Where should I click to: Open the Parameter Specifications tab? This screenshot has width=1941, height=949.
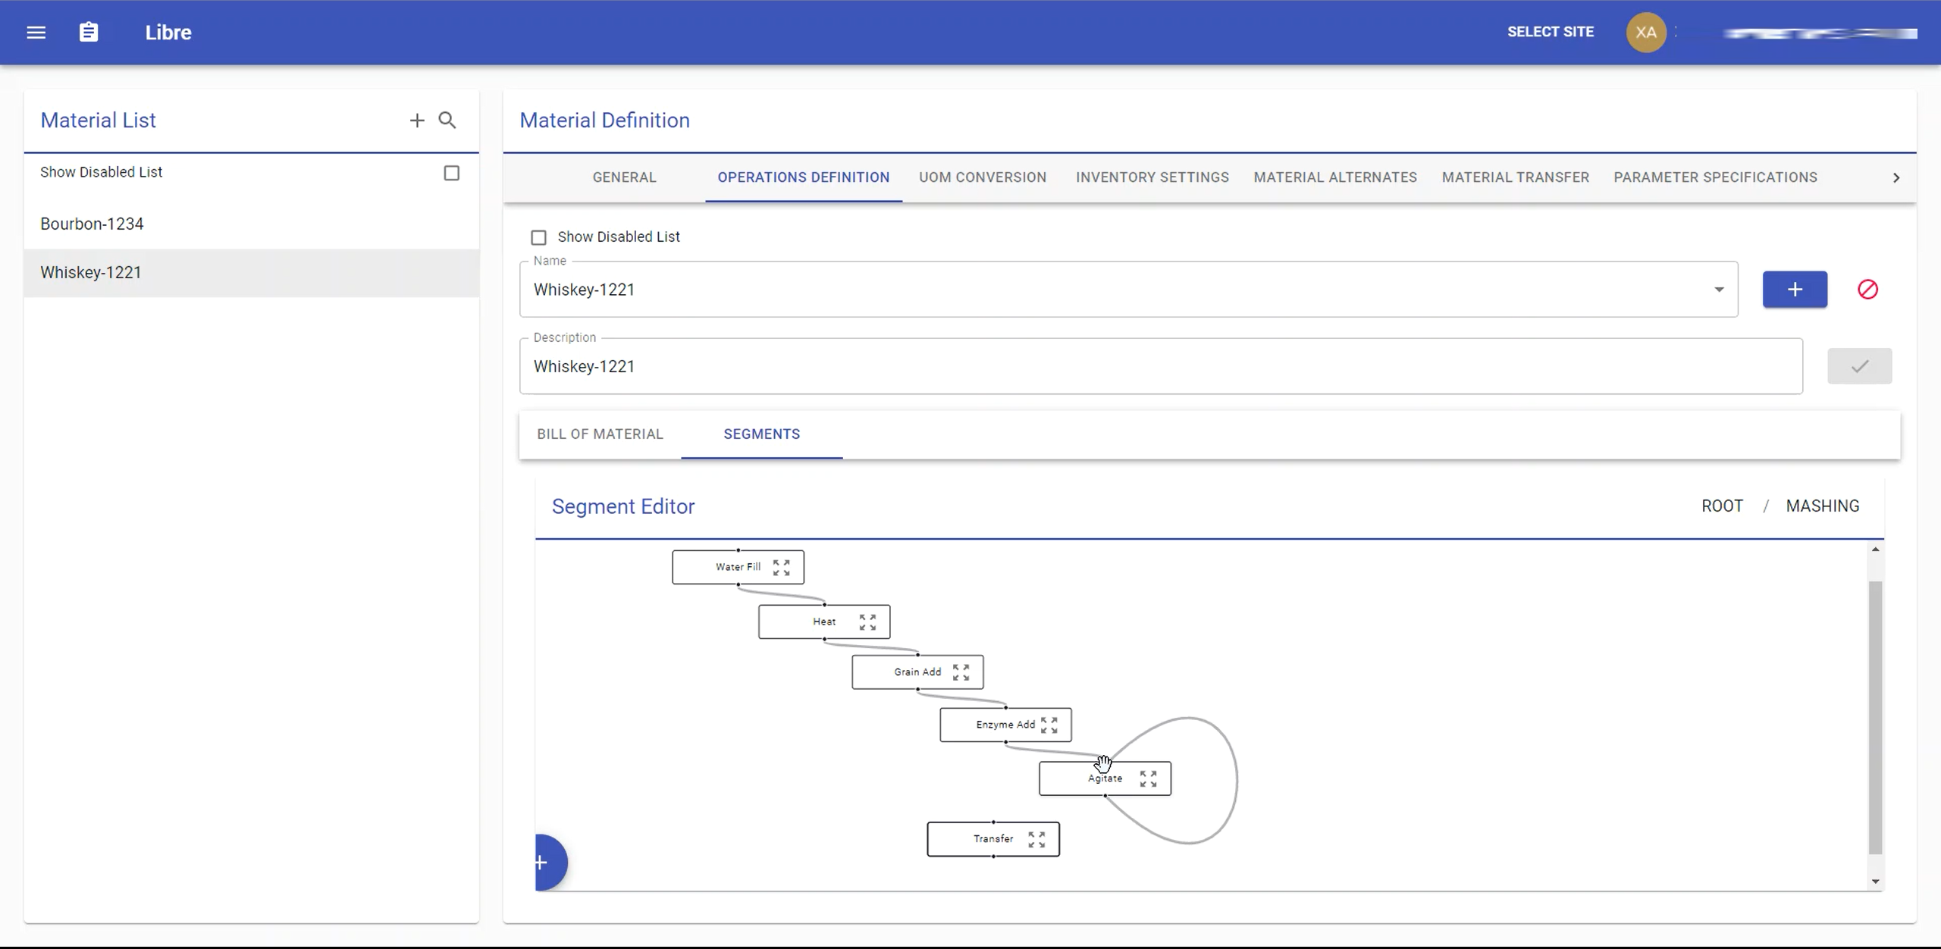pyautogui.click(x=1715, y=177)
